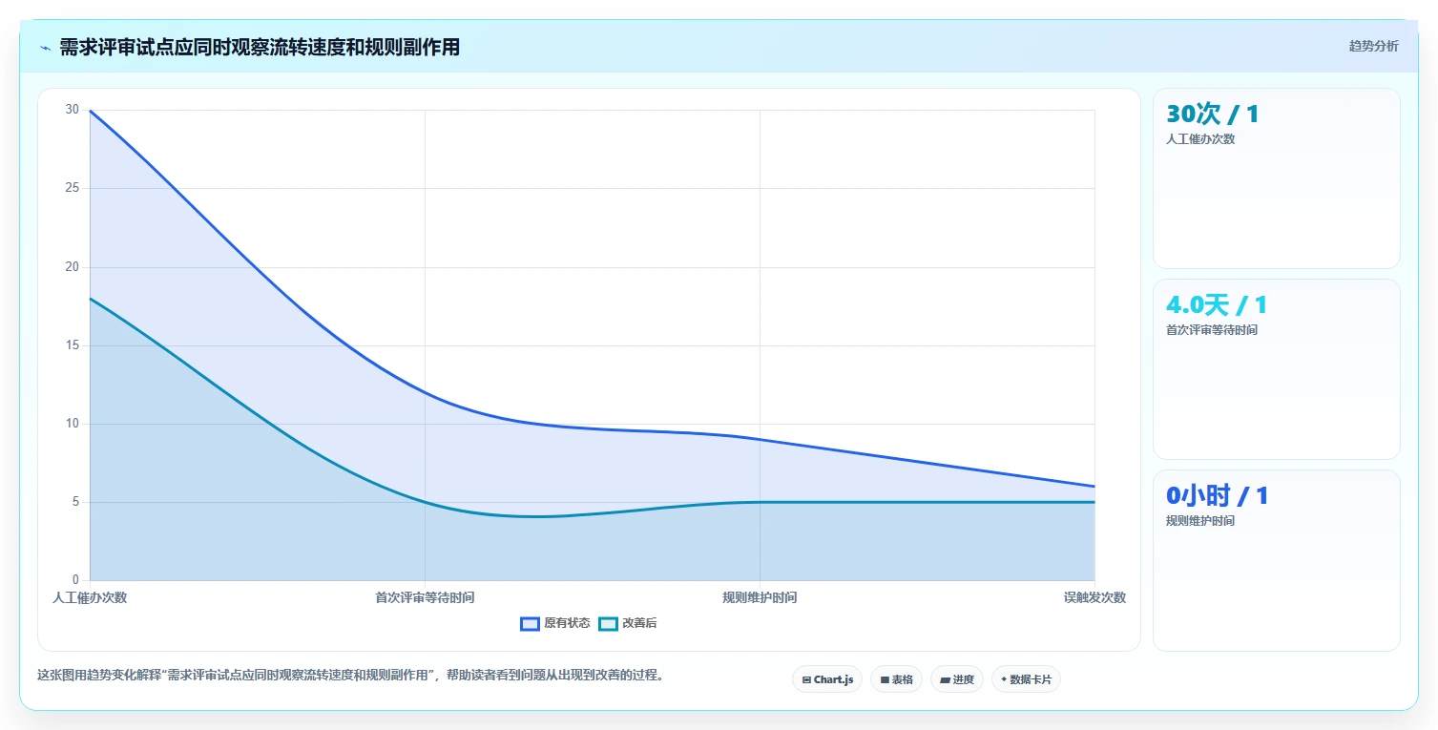Click the teal 改善后 legend color box
This screenshot has height=730, width=1438.
pyautogui.click(x=608, y=623)
